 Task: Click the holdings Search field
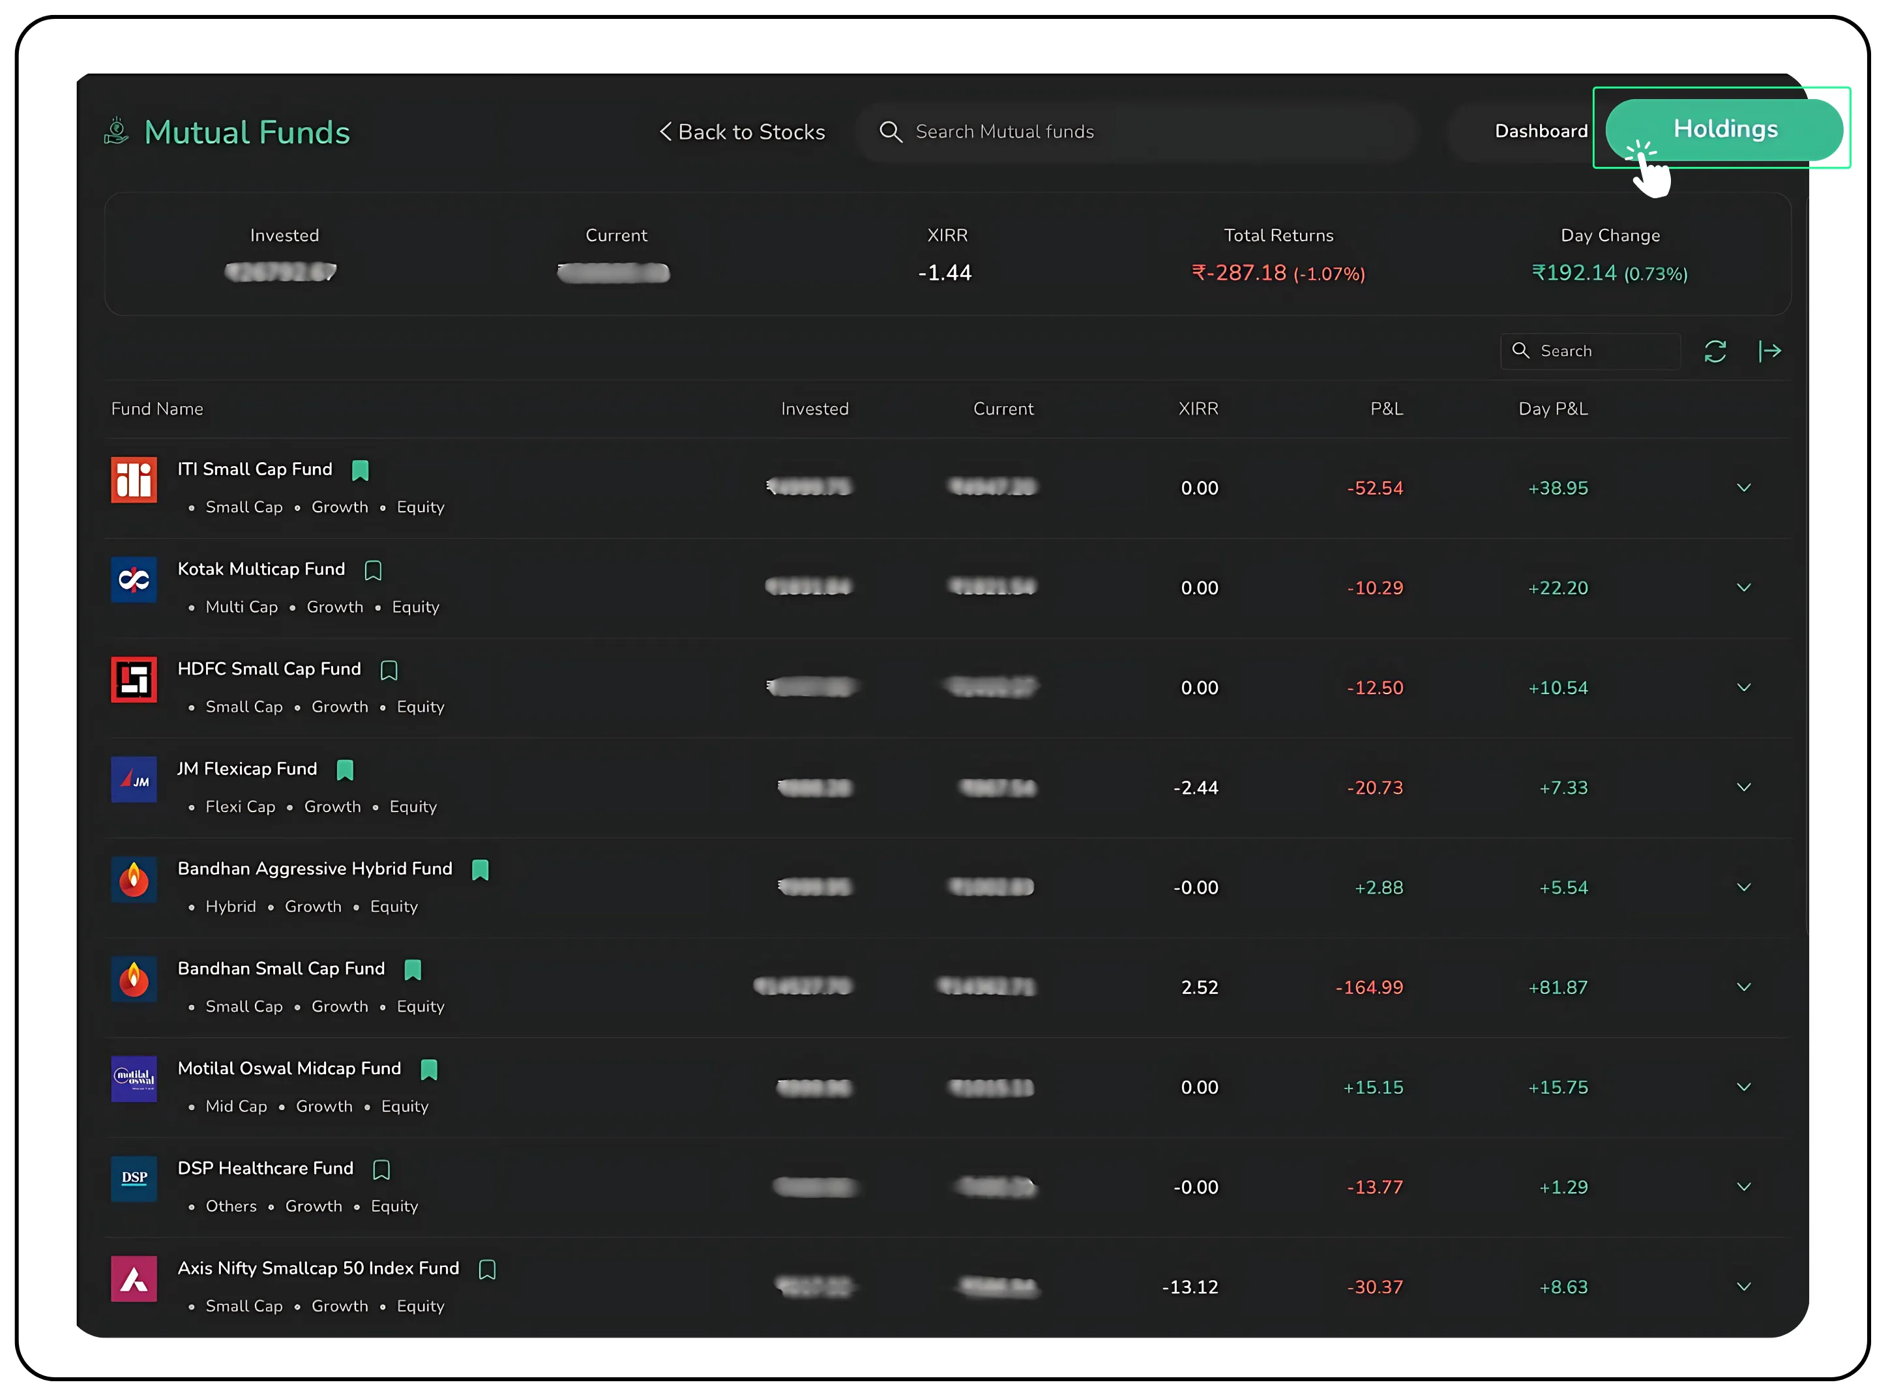[1591, 351]
